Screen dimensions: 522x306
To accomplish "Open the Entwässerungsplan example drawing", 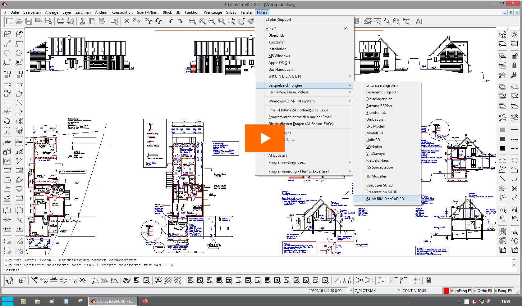I will tap(387, 85).
